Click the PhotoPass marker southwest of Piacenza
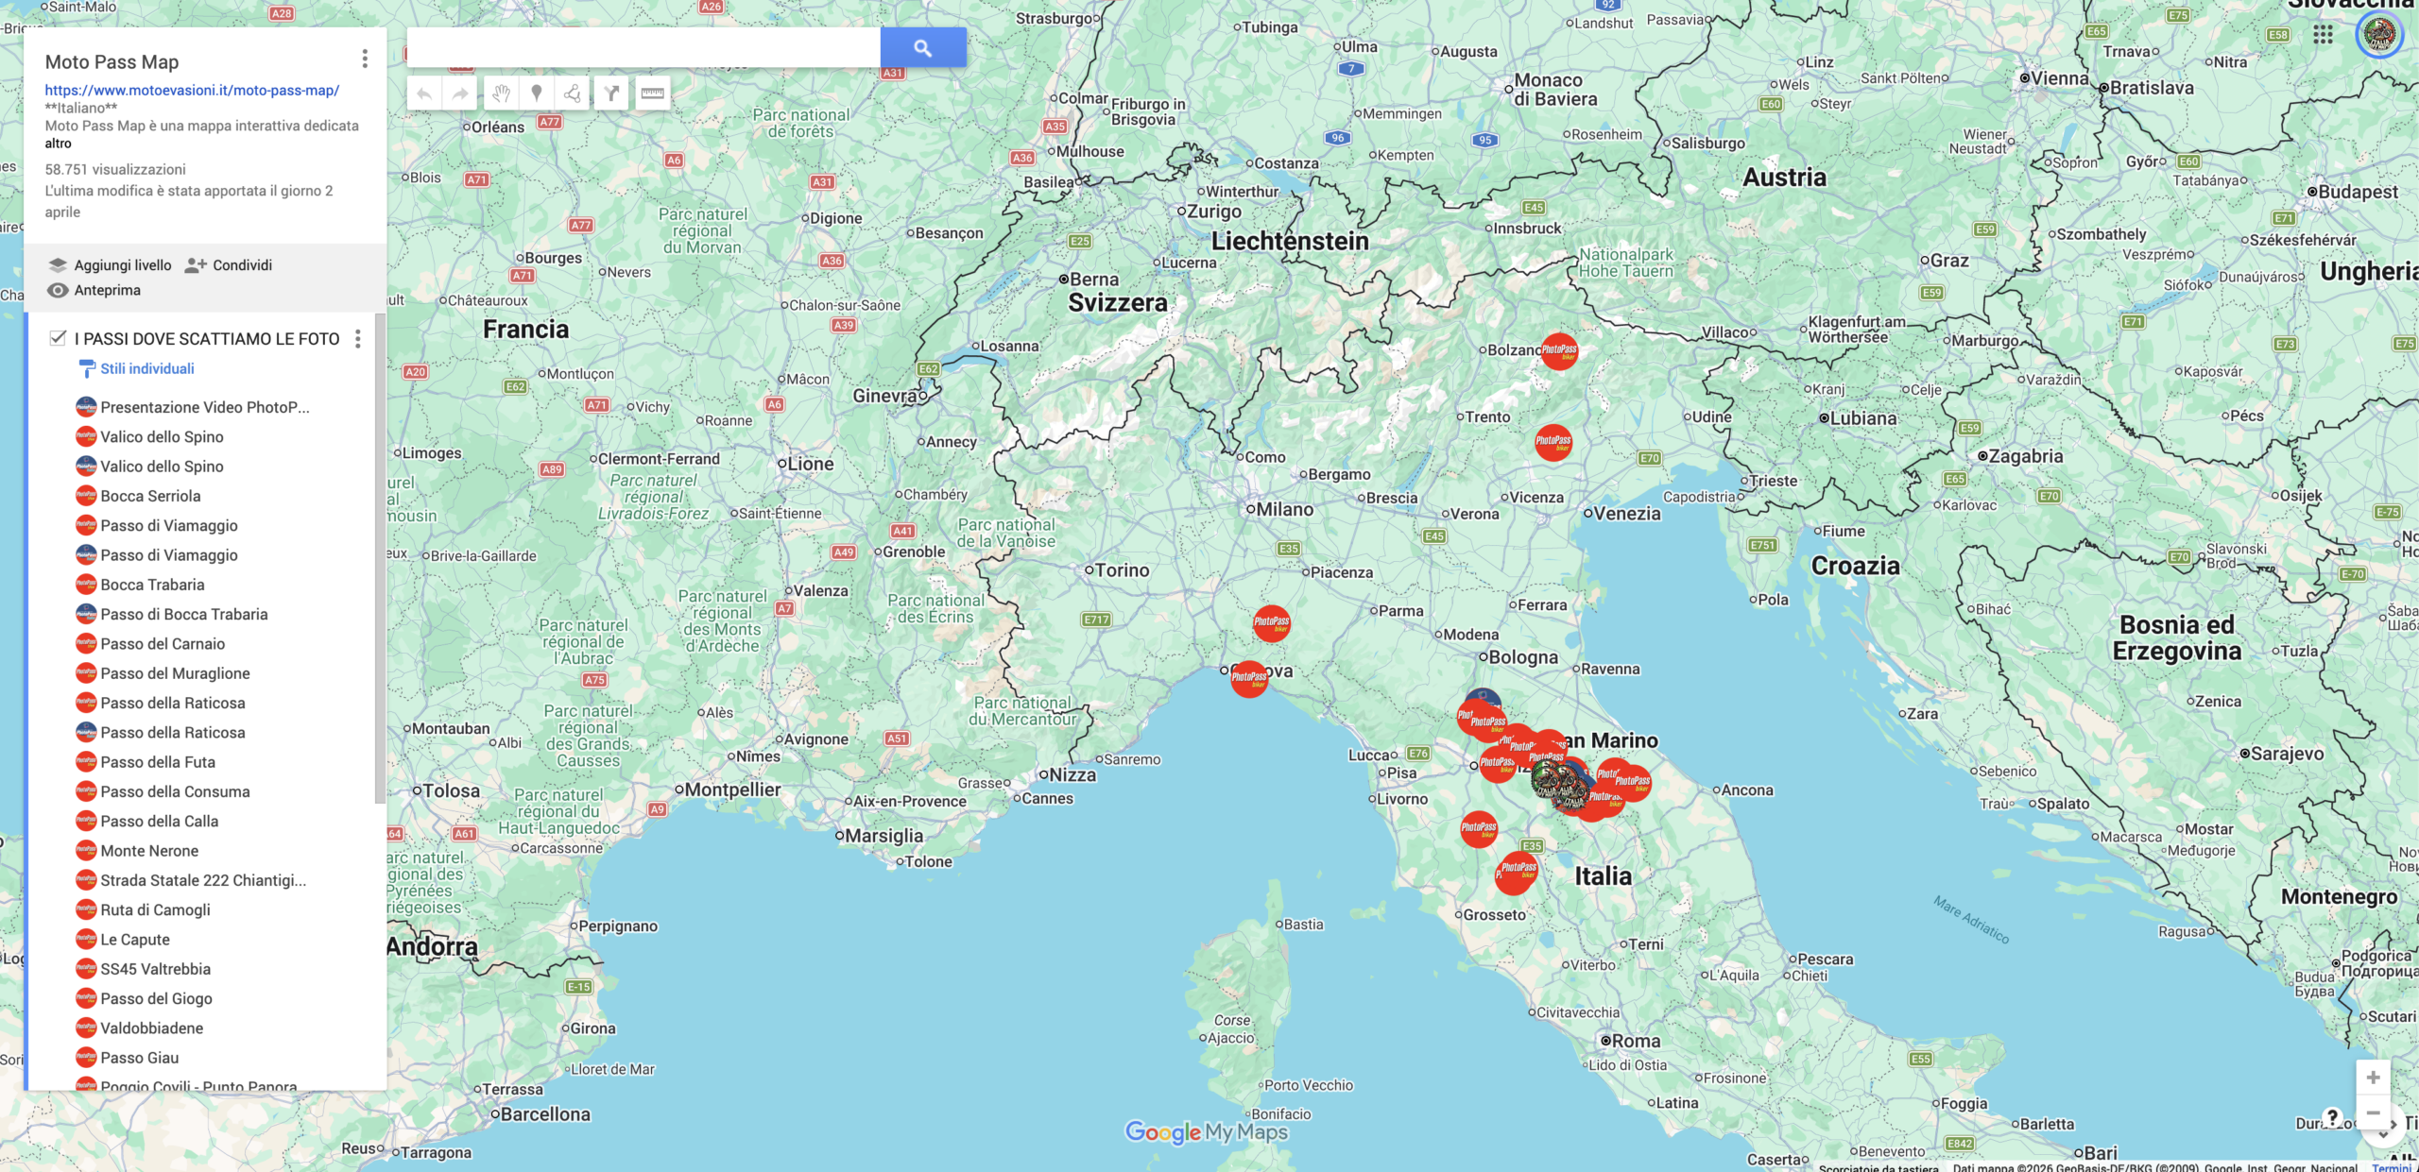The width and height of the screenshot is (2419, 1172). point(1272,623)
